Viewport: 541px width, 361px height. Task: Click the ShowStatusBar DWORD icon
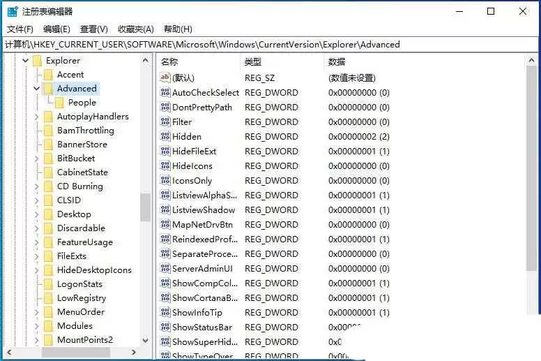(x=165, y=327)
